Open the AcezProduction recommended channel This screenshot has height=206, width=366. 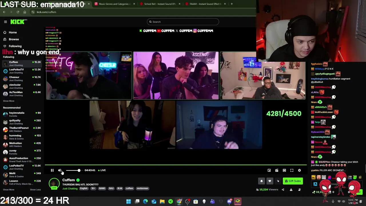pyautogui.click(x=22, y=159)
